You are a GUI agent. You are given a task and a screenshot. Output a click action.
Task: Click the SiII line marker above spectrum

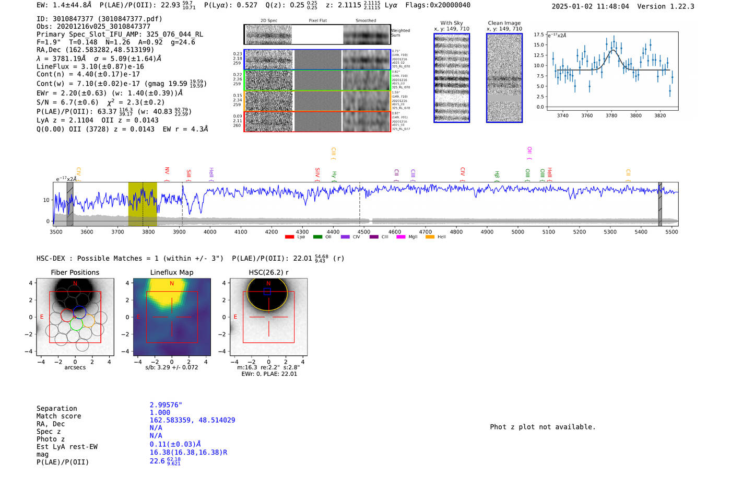(189, 175)
